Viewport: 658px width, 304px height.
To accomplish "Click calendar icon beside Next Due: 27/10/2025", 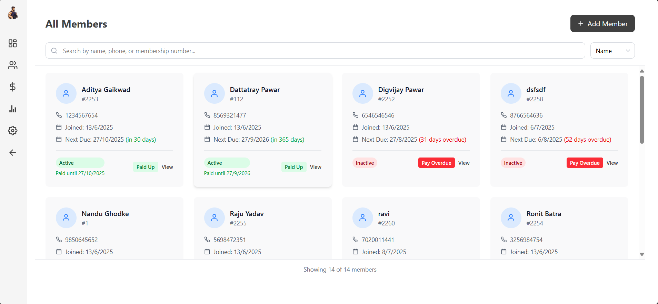I will pyautogui.click(x=59, y=139).
